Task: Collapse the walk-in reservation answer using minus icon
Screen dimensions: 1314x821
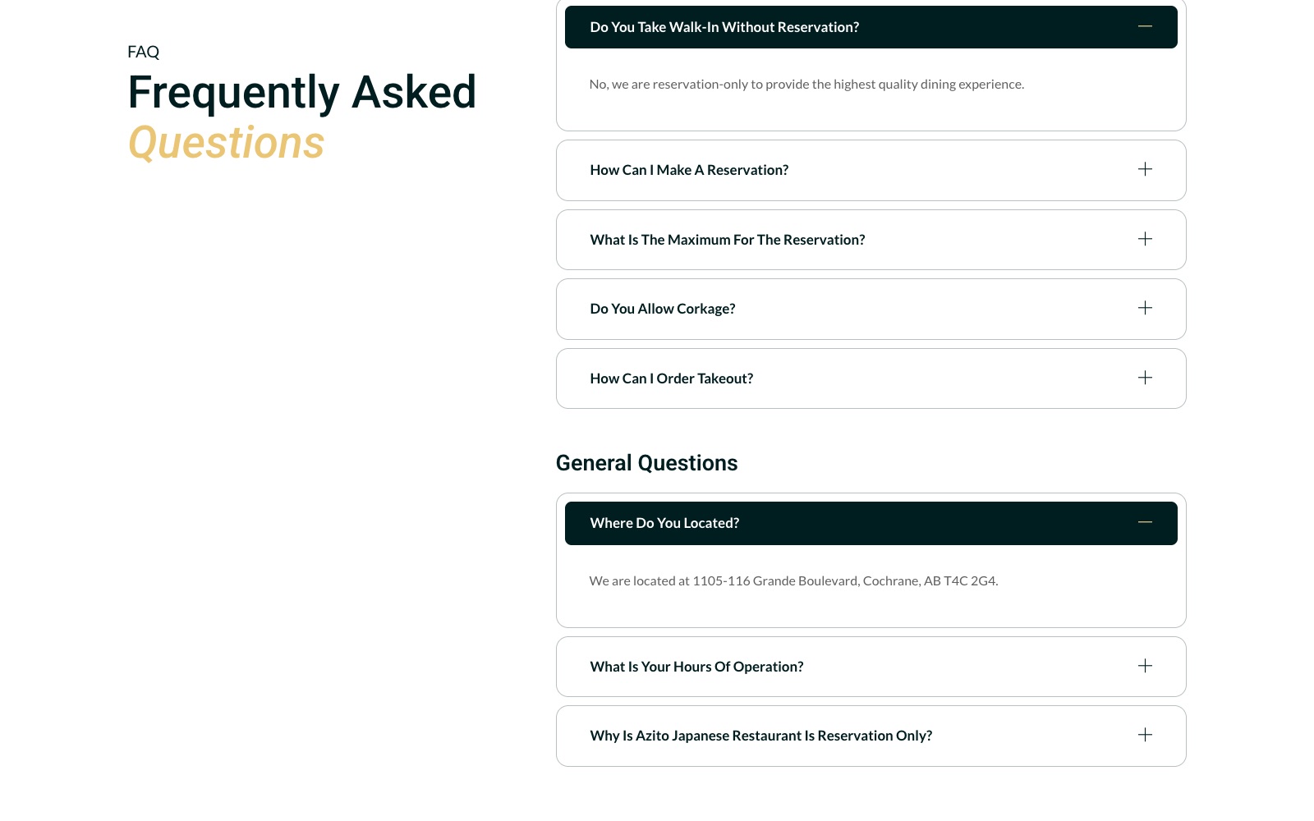Action: coord(1145,26)
